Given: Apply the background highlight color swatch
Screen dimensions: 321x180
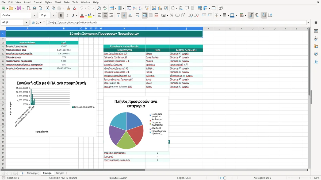Looking at the screenshot, I should 90,15.
